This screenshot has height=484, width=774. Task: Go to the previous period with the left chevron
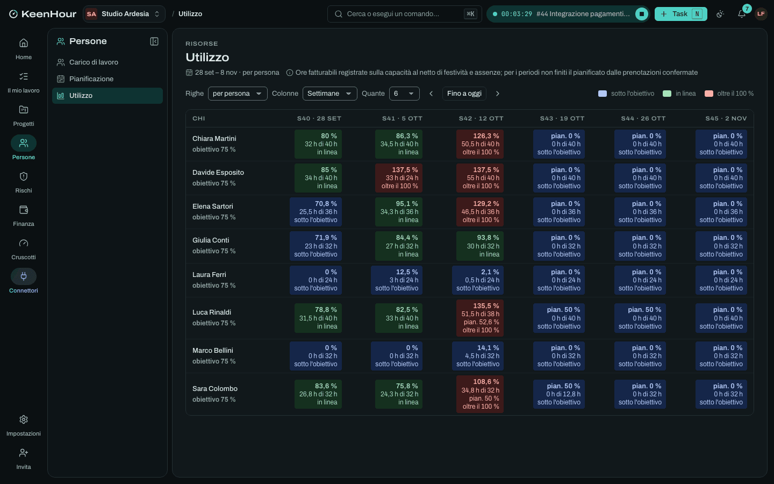(x=431, y=94)
